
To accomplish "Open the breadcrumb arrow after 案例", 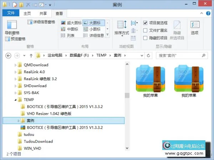I will [x=125, y=55].
